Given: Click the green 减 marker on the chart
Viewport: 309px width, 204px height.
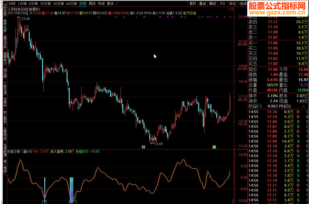Looking at the screenshot, I should [x=214, y=147].
